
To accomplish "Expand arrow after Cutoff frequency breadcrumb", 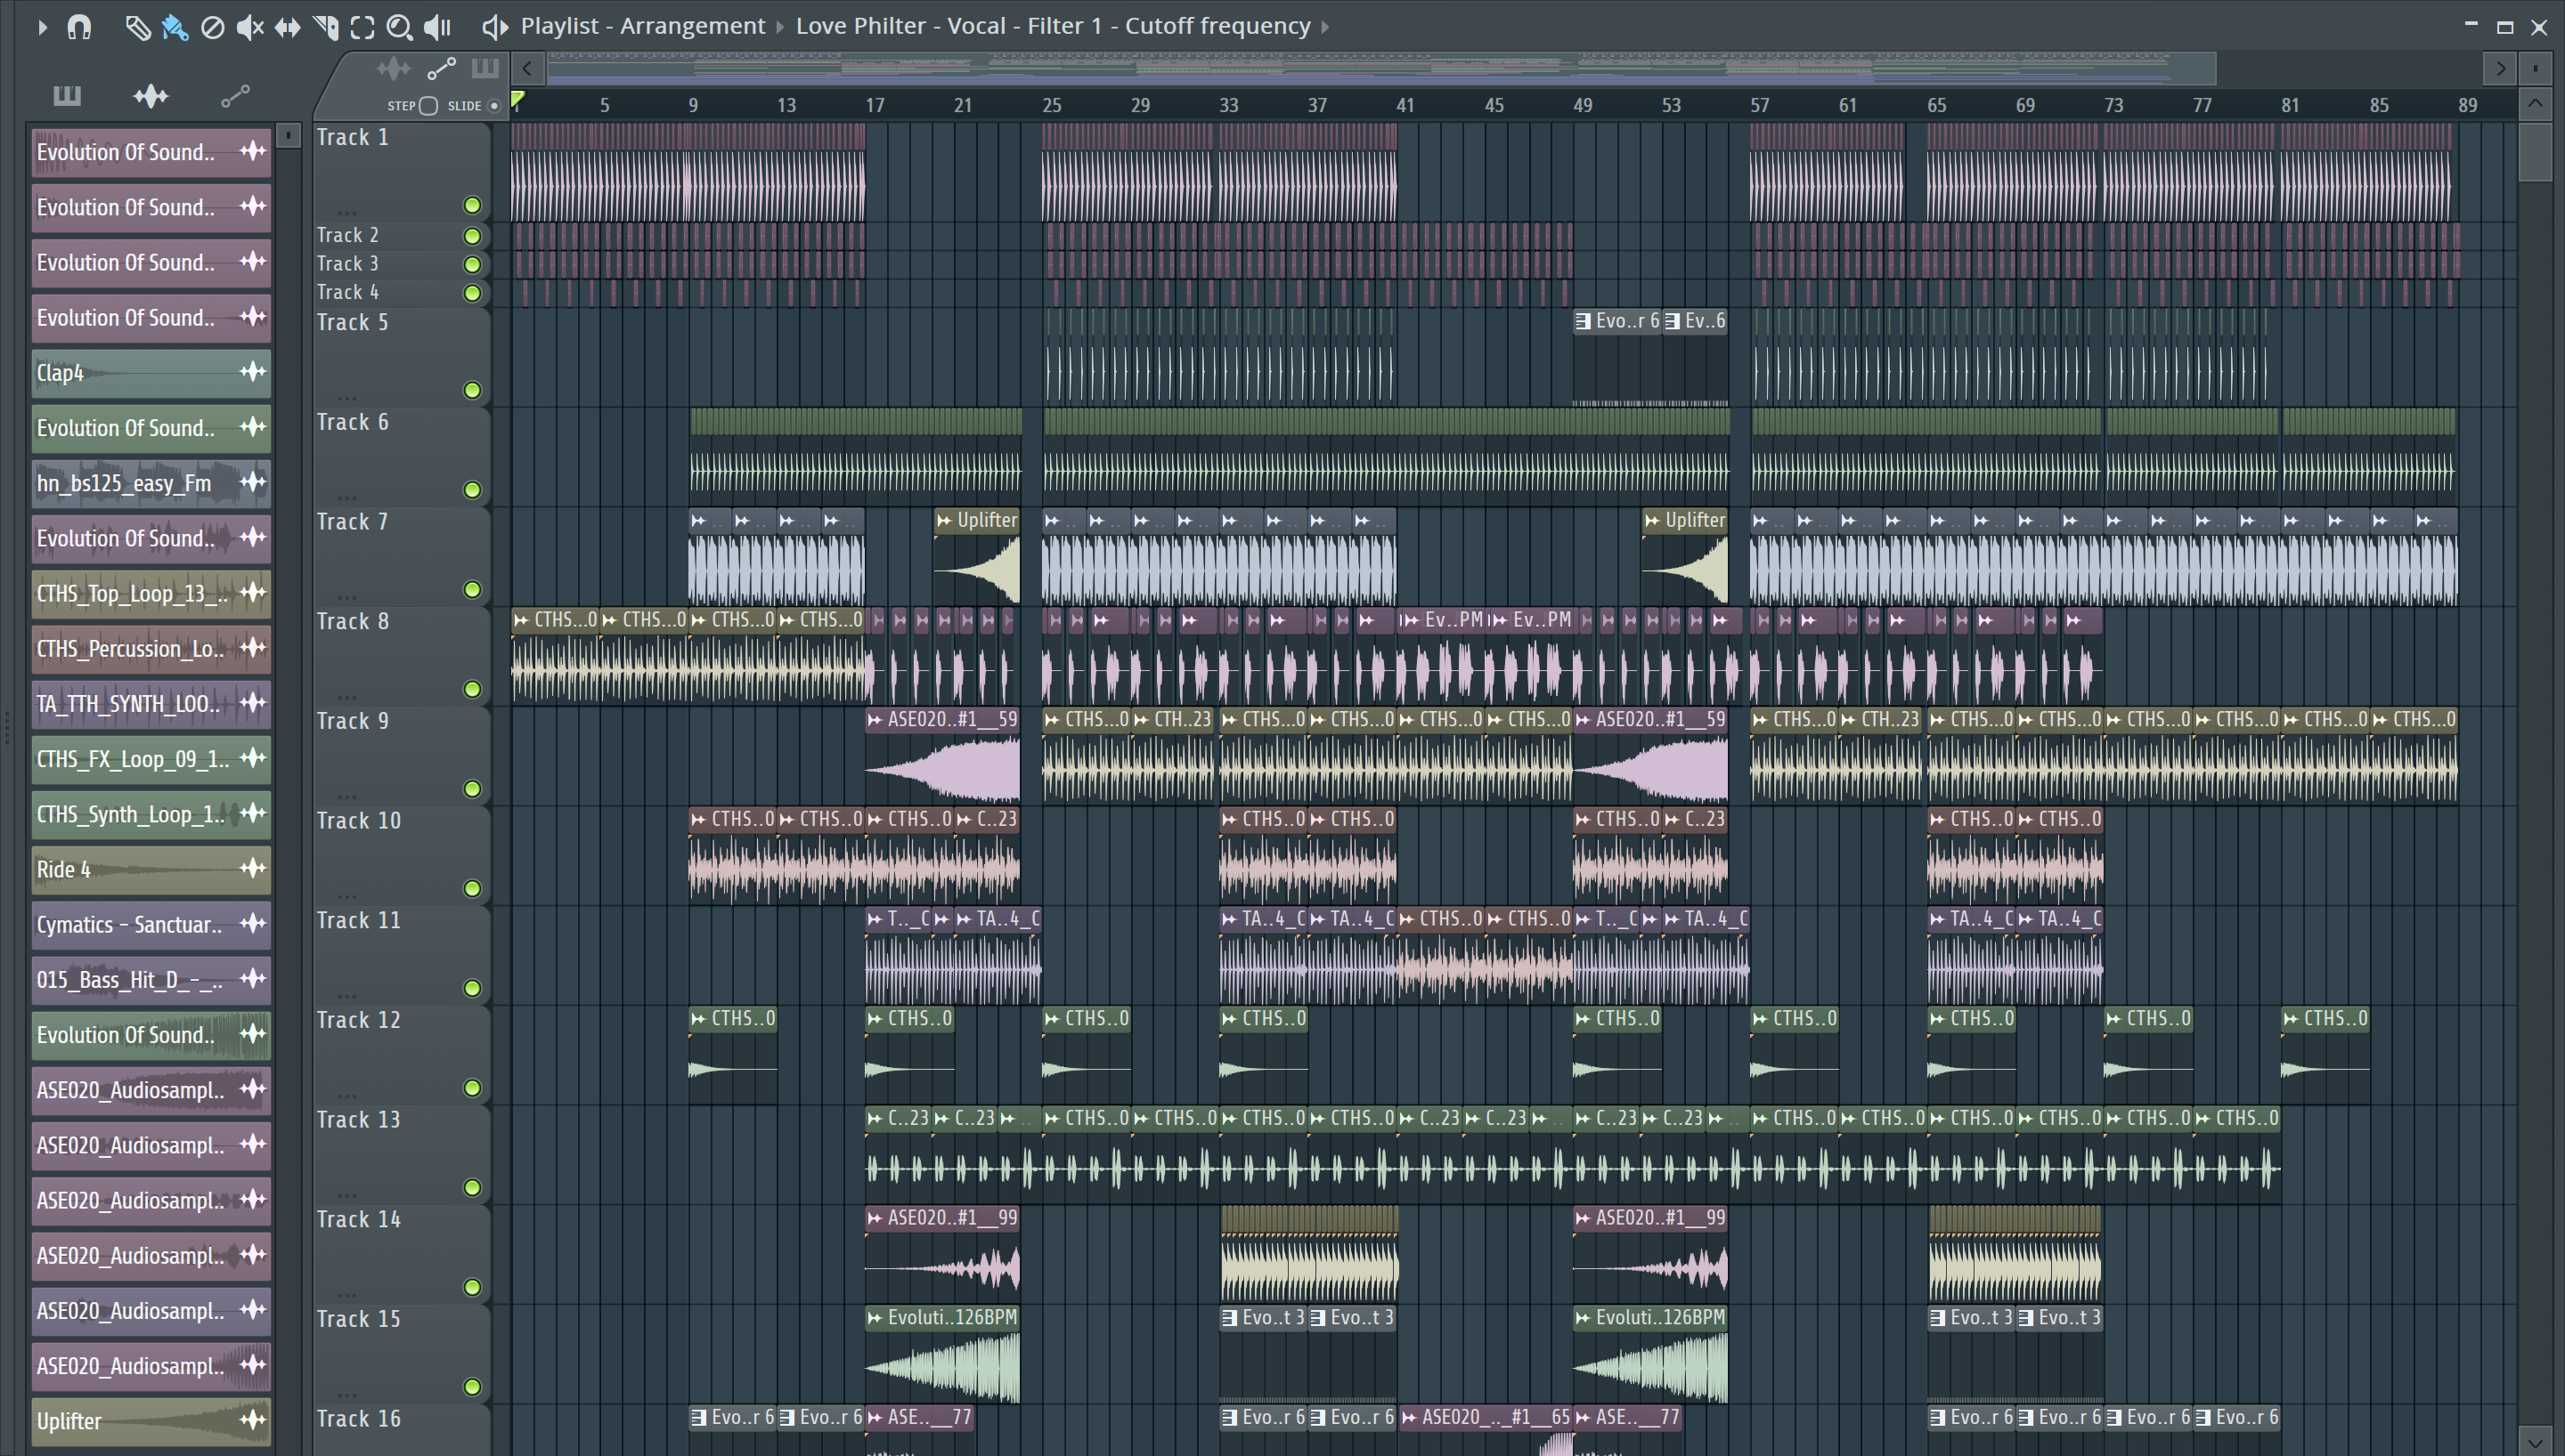I will click(1325, 27).
